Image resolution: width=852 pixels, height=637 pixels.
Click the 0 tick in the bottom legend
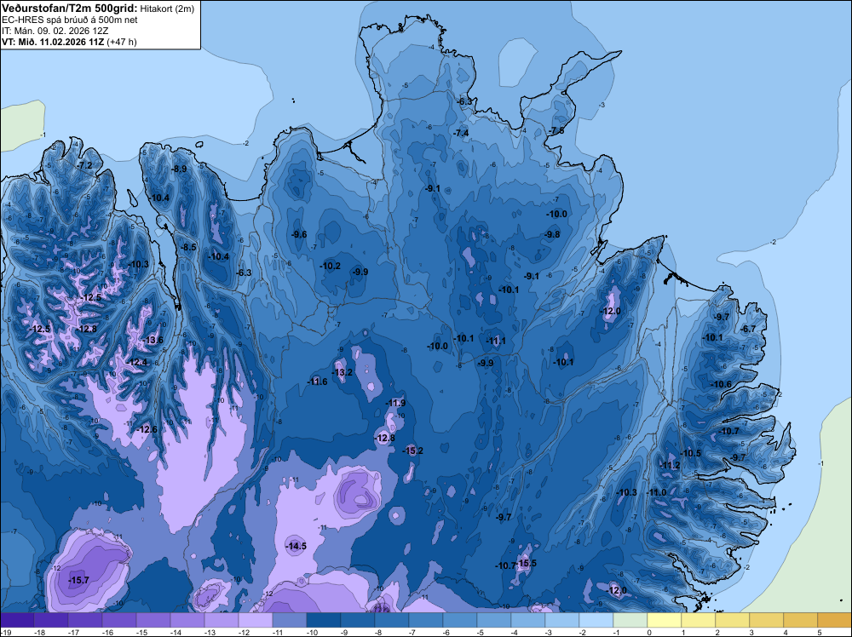pyautogui.click(x=650, y=633)
